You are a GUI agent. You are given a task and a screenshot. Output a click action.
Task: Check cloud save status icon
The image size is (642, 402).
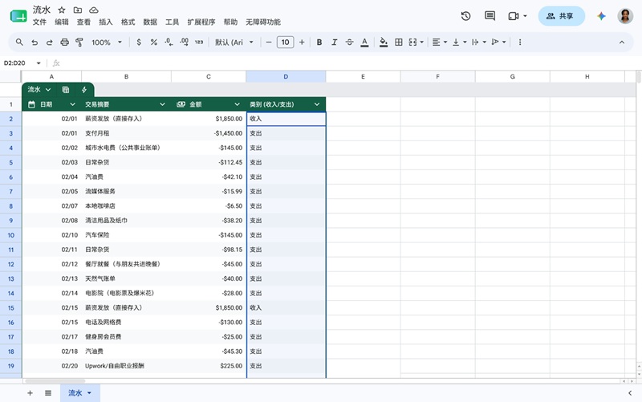(x=94, y=10)
